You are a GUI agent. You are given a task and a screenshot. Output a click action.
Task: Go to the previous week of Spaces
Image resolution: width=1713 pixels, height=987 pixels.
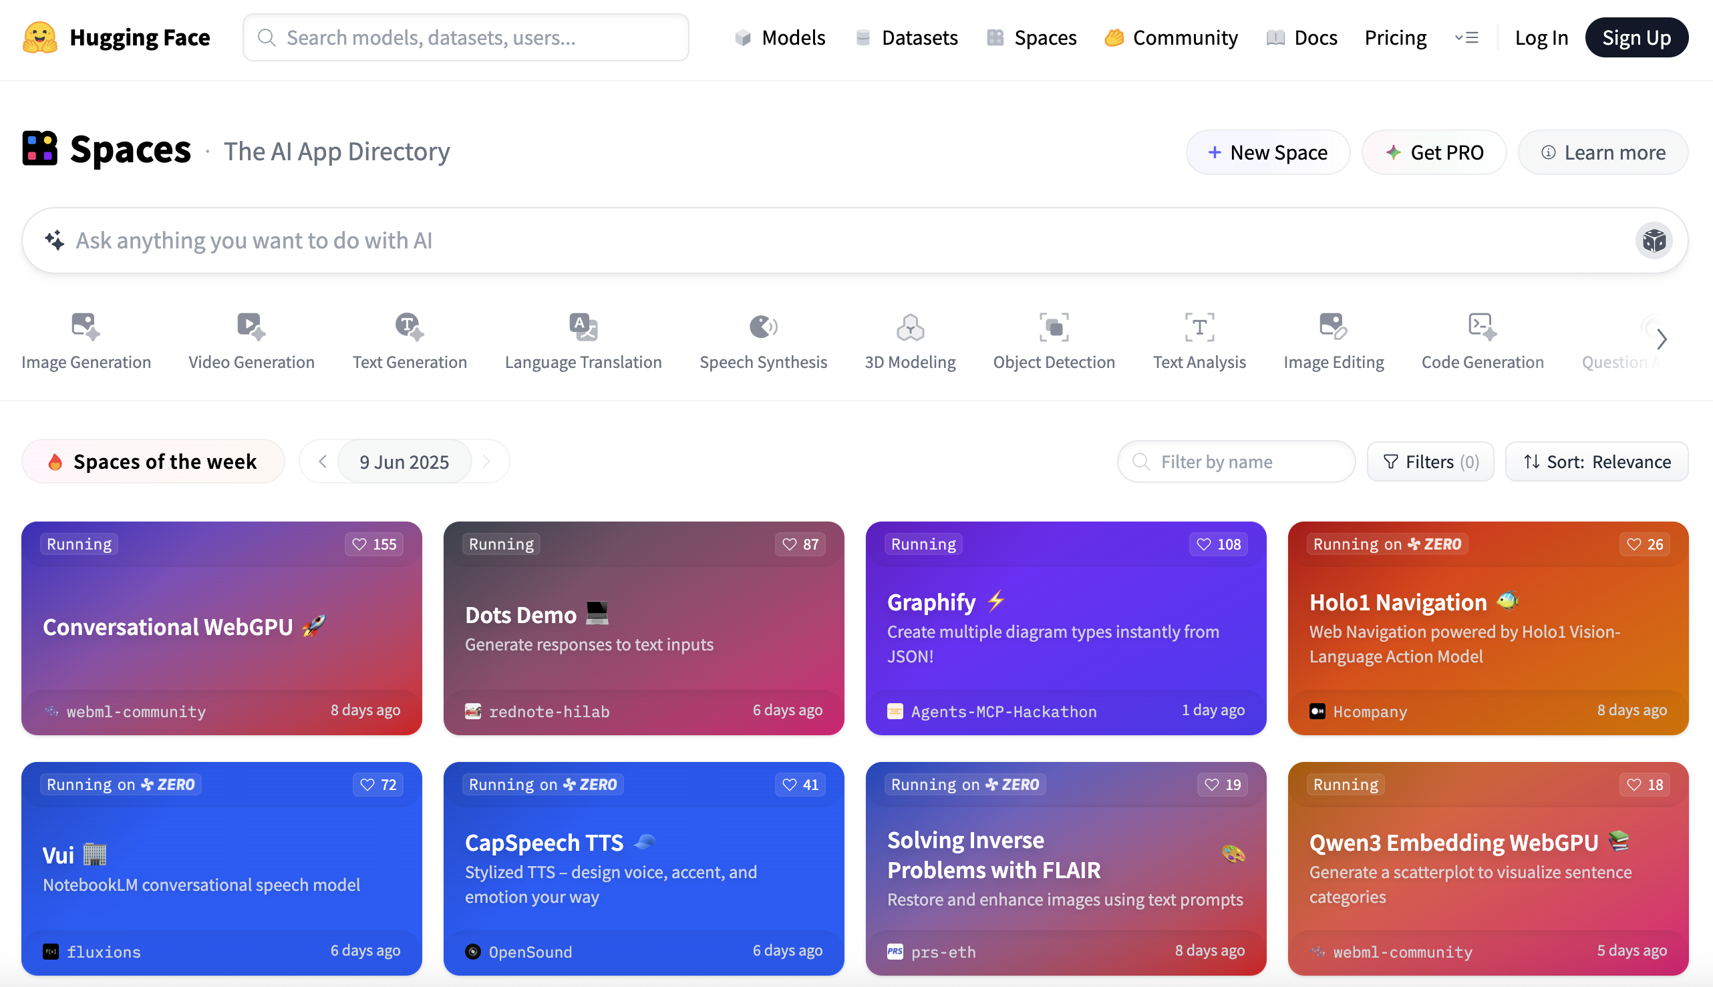[x=323, y=461]
